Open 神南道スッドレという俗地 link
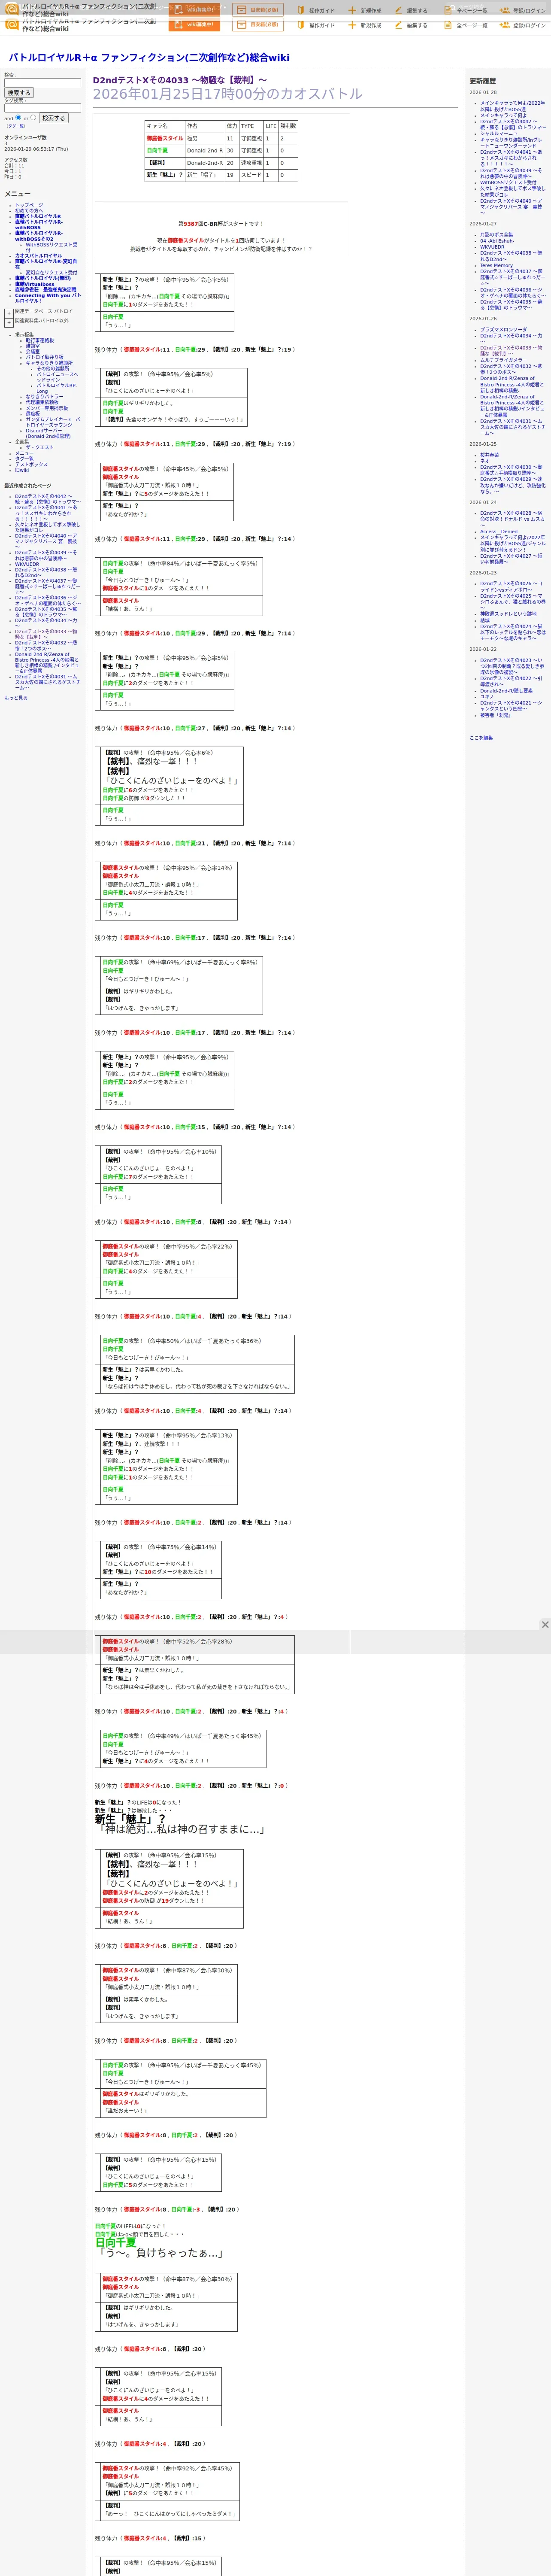This screenshot has width=551, height=2576. [508, 614]
